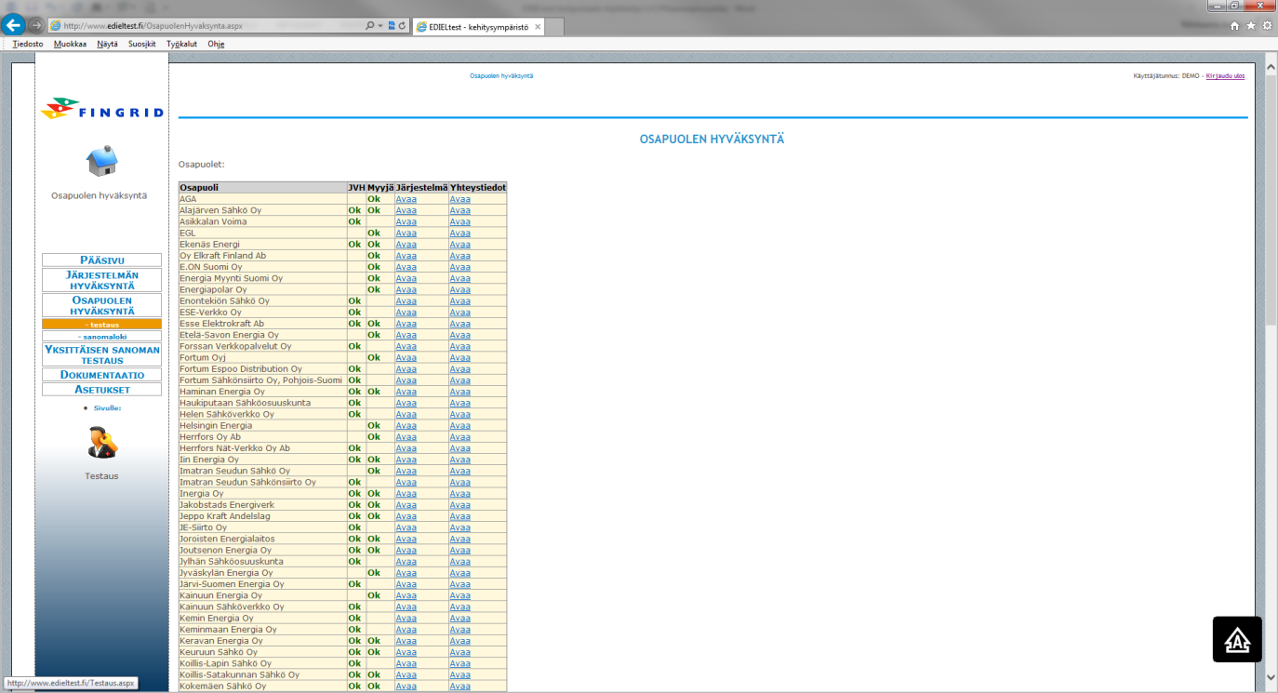Go back with the browser Back arrow
1278x693 pixels.
point(14,25)
